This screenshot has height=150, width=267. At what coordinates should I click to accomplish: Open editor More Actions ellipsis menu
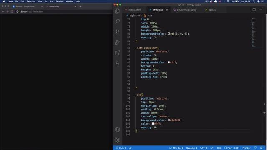[x=260, y=10]
